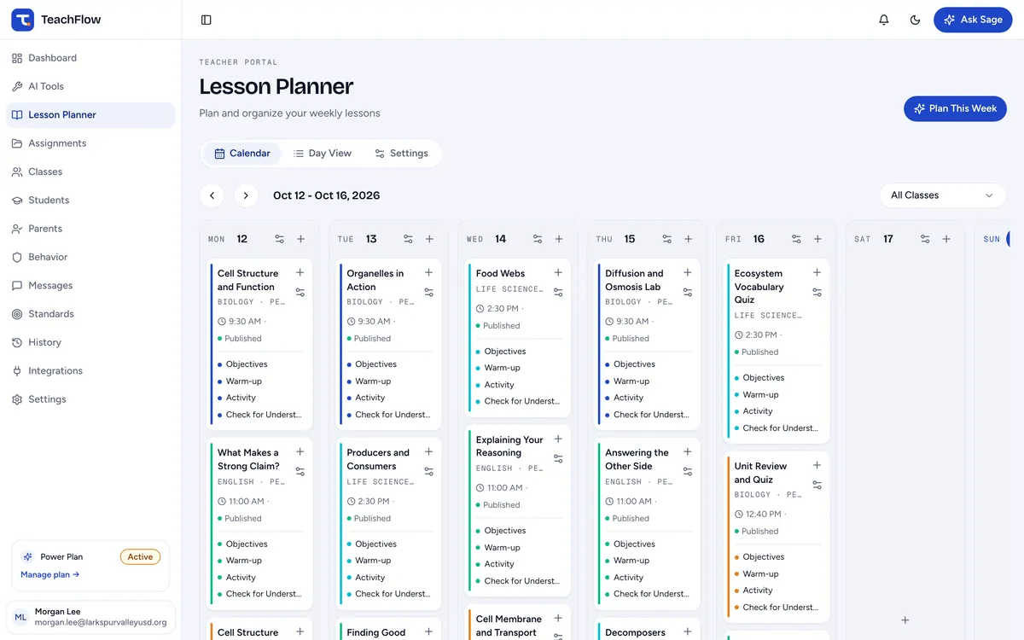Add a lesson to Friday 16
Screen dimensions: 1024x640
[x=817, y=239]
